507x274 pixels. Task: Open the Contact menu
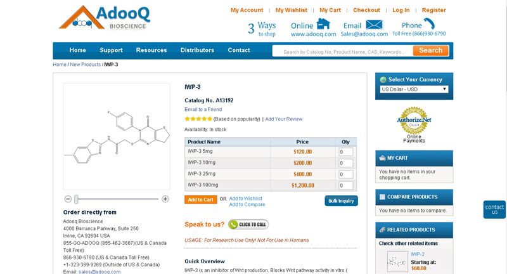pyautogui.click(x=239, y=50)
